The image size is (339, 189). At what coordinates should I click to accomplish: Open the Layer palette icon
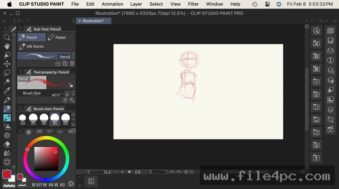click(330, 110)
